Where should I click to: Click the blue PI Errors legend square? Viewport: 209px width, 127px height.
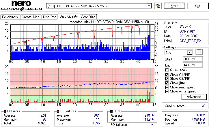tap(5, 111)
